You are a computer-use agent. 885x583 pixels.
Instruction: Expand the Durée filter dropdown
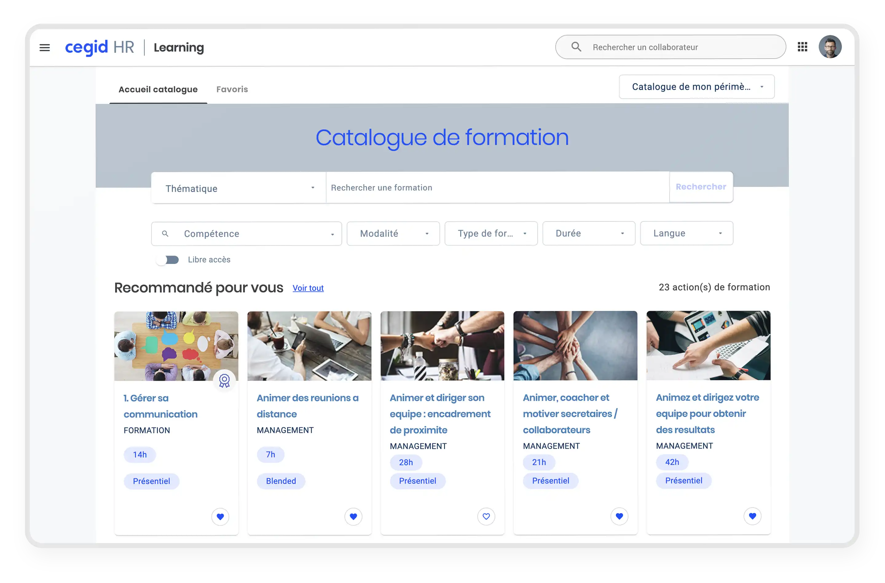click(x=589, y=234)
